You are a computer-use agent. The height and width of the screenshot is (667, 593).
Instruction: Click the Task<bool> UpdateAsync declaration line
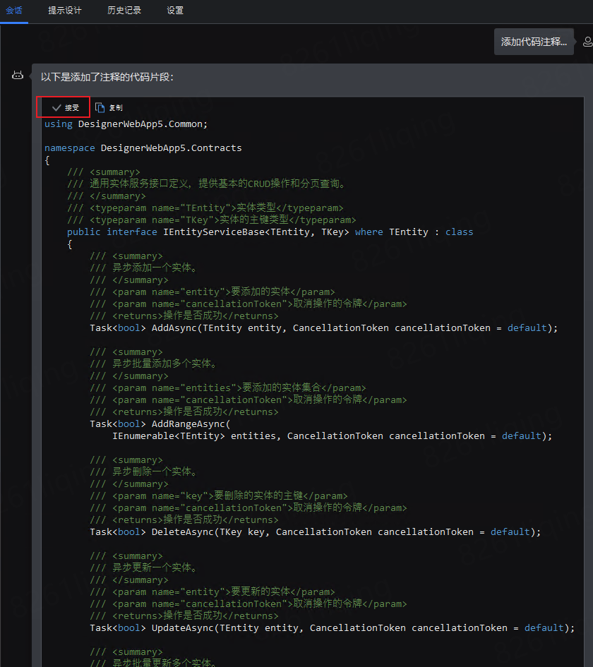pos(333,628)
